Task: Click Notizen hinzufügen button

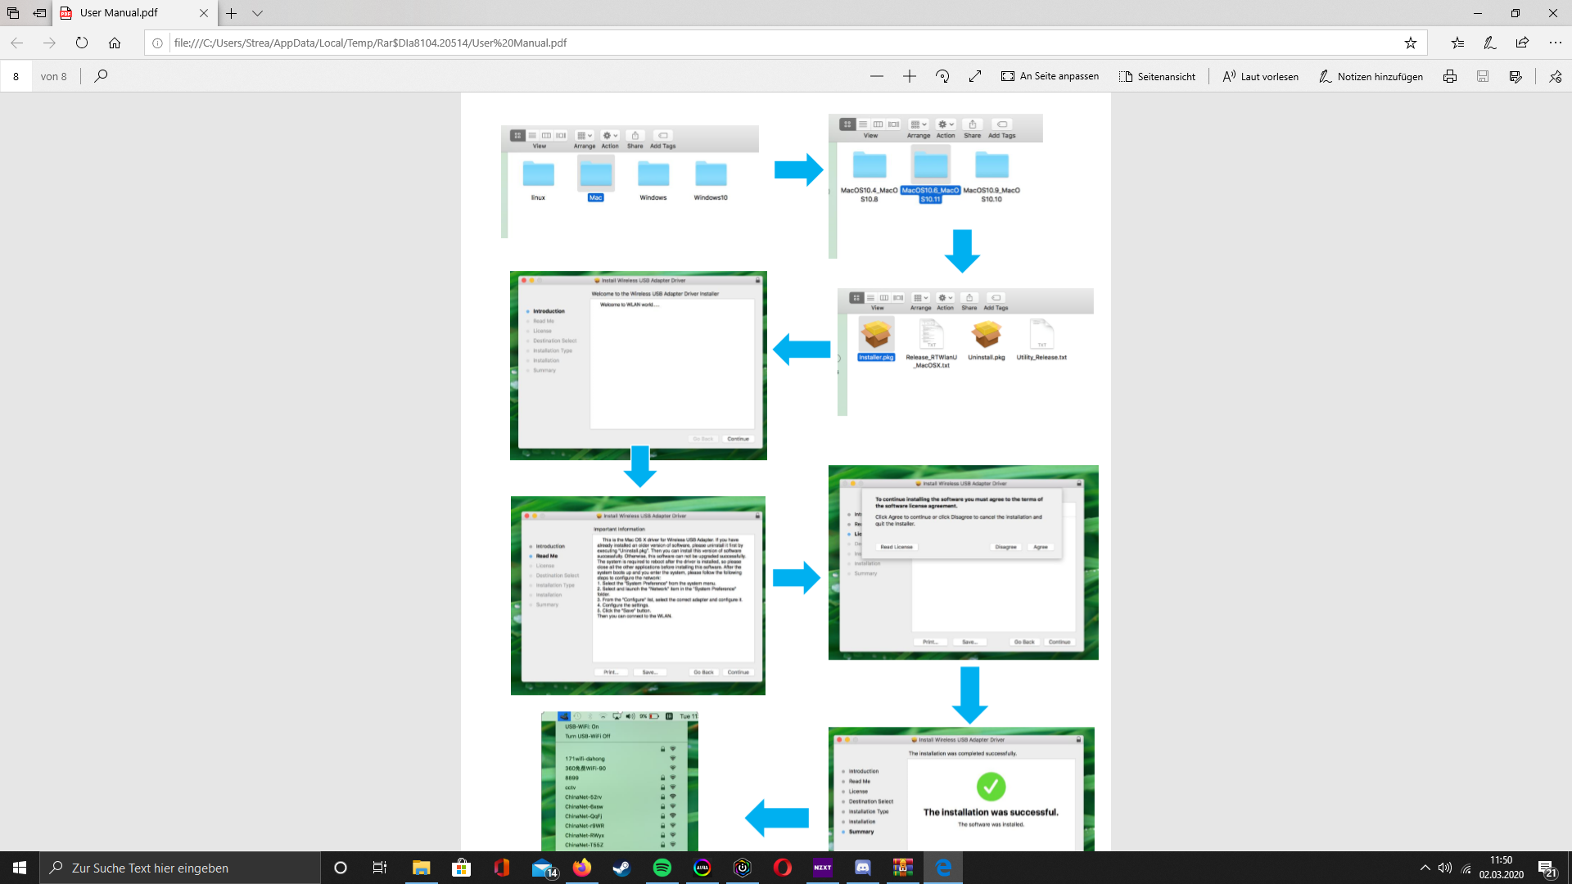Action: [1371, 76]
